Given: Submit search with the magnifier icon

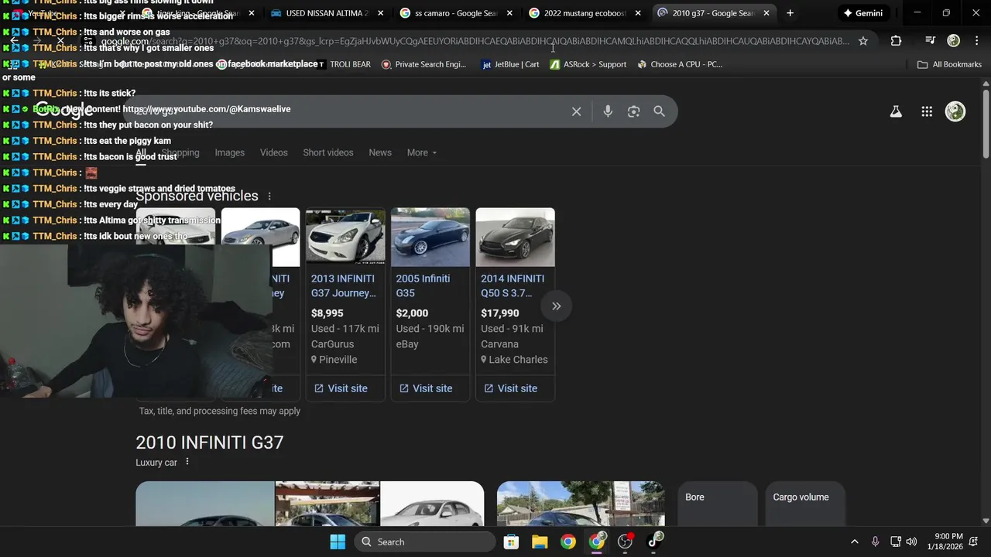Looking at the screenshot, I should [x=659, y=111].
